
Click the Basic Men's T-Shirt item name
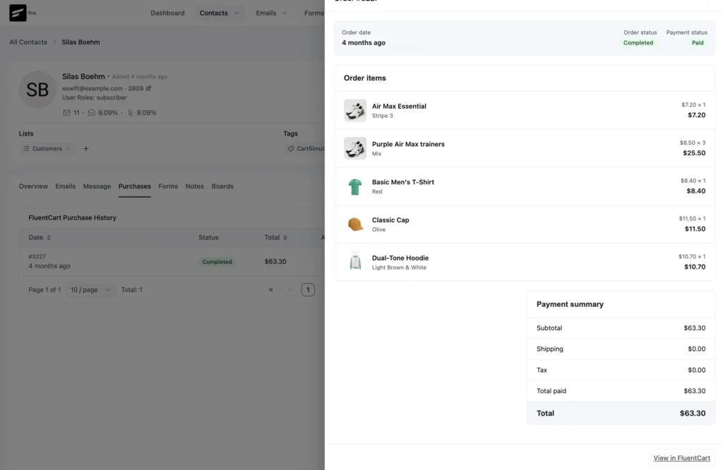(x=403, y=182)
